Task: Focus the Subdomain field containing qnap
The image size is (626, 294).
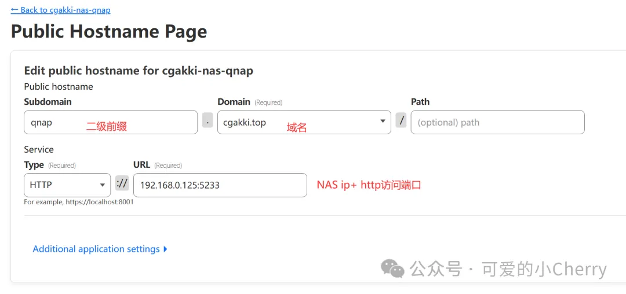Action: click(111, 122)
